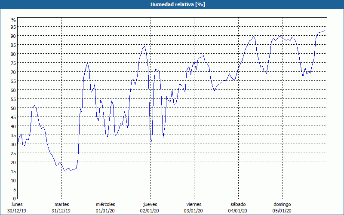The height and width of the screenshot is (215, 344).
Task: Click the date 31/12/19
Action: pos(61,211)
